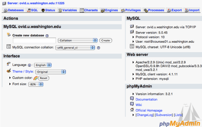Click the server icon beside the server address

pos(4,3)
